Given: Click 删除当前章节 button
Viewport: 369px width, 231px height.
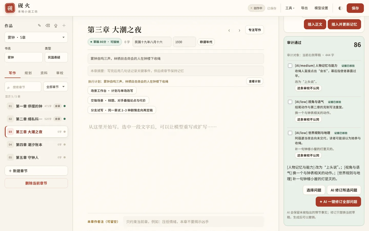Looking at the screenshot, I should click(x=36, y=183).
